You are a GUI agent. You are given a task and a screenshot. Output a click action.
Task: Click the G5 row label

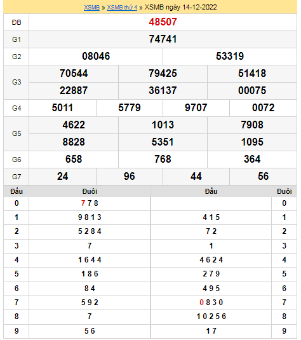[x=17, y=133]
